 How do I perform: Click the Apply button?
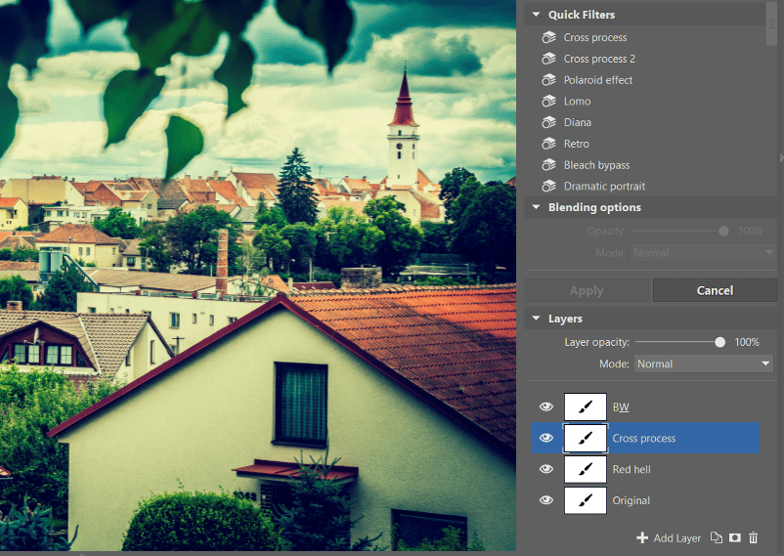[587, 290]
